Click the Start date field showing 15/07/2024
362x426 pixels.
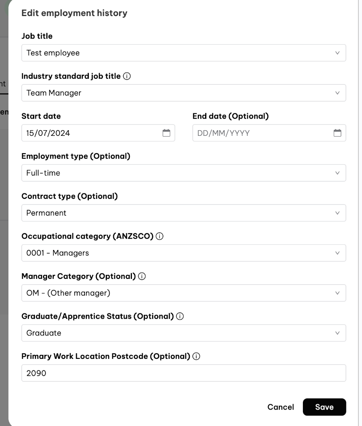pyautogui.click(x=98, y=133)
